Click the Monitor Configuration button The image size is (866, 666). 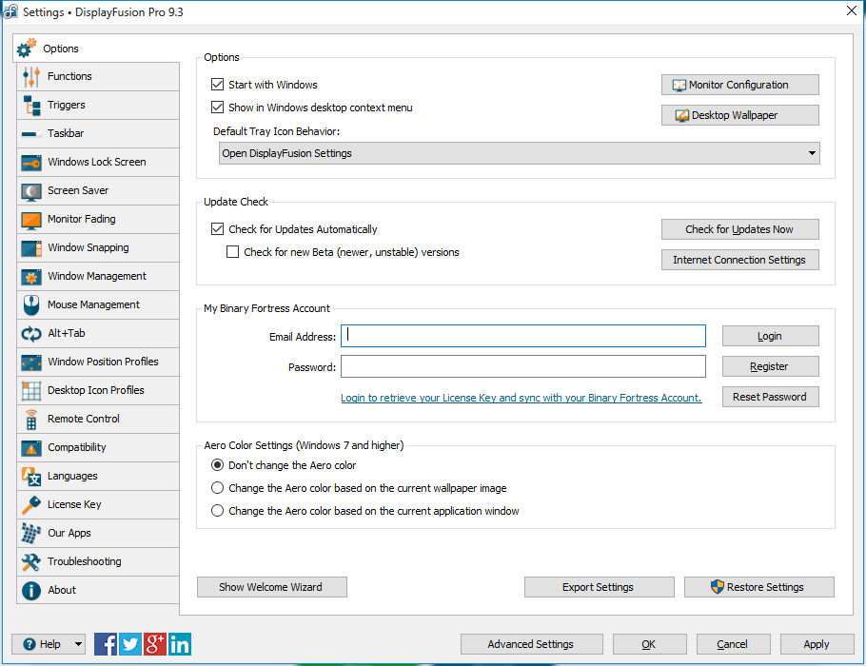(739, 85)
